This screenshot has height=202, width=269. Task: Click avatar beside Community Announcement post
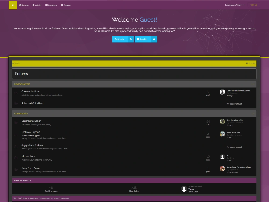point(222,92)
